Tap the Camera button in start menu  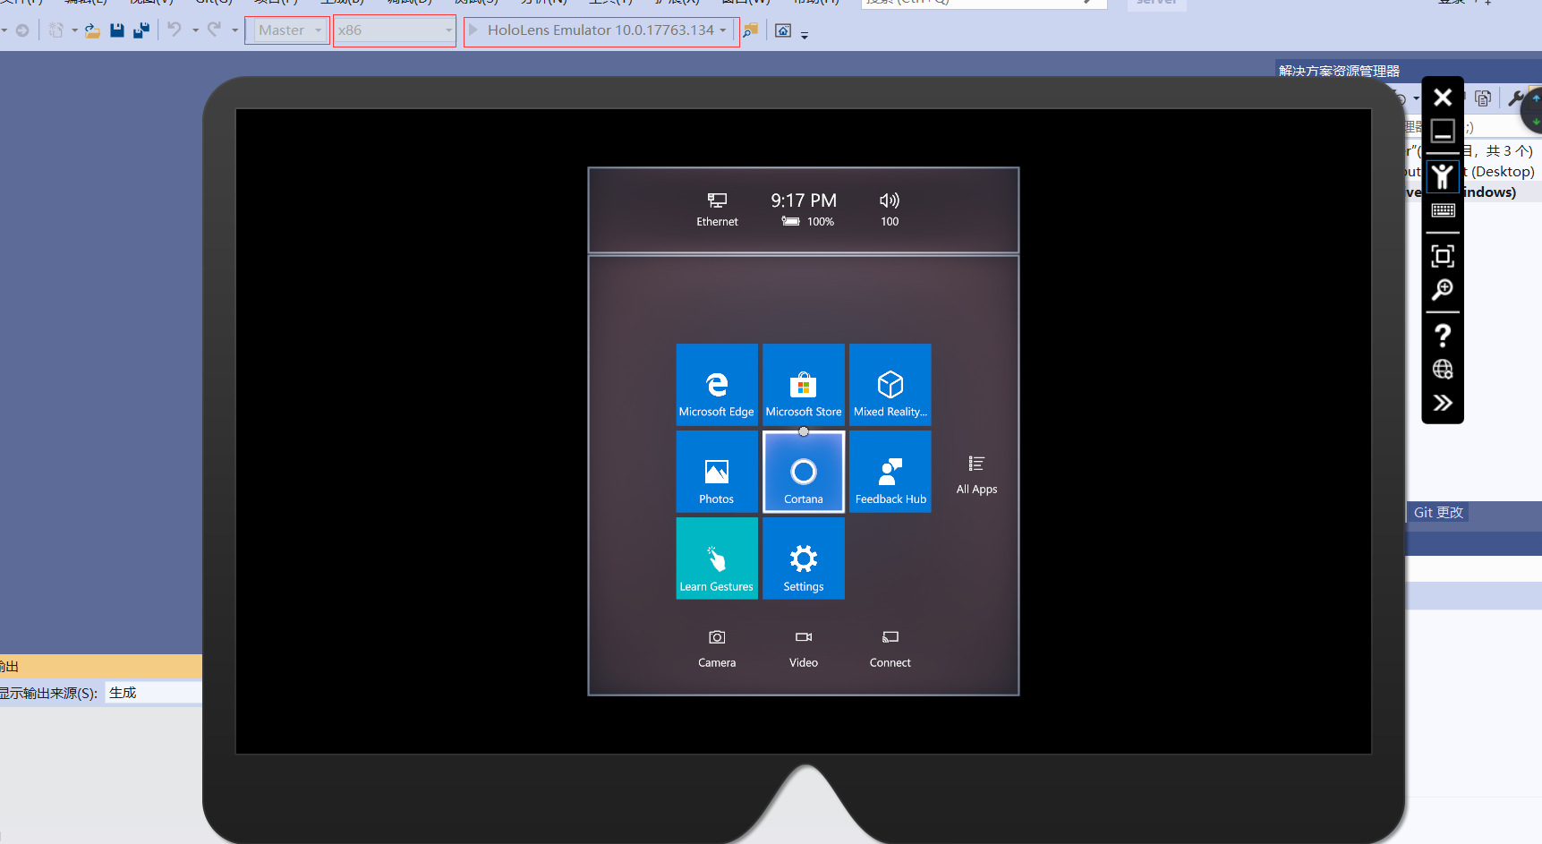(717, 649)
